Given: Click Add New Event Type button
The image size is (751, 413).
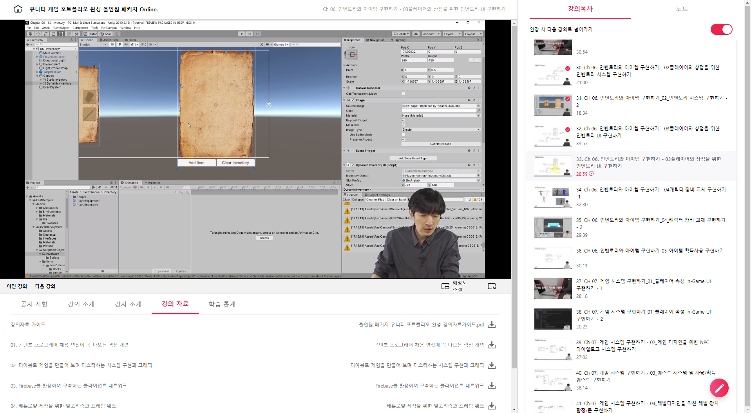Looking at the screenshot, I should (x=413, y=159).
